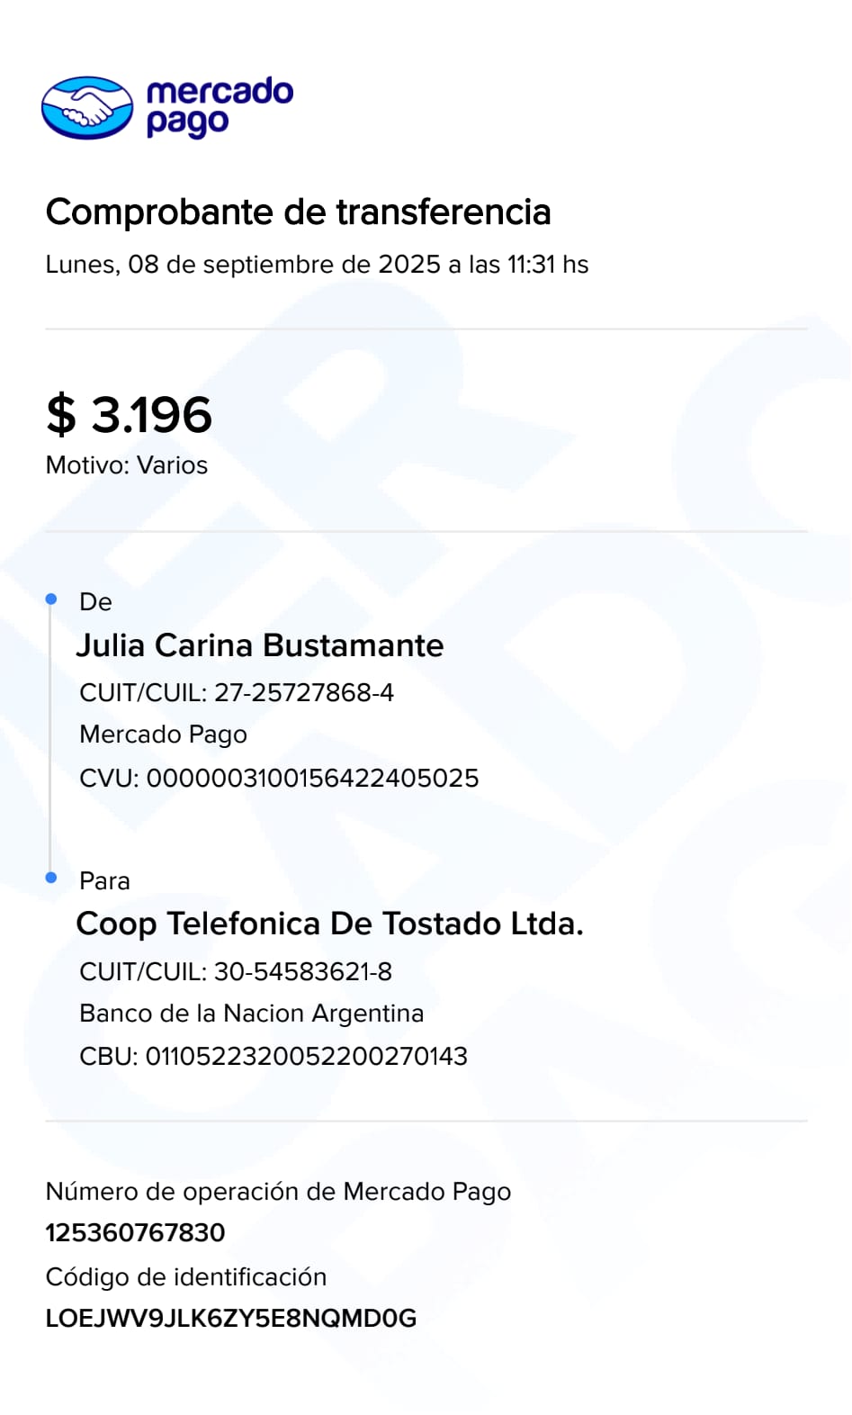This screenshot has height=1415, width=852.
Task: Click the mercado pago wordmark text
Action: click(x=219, y=106)
